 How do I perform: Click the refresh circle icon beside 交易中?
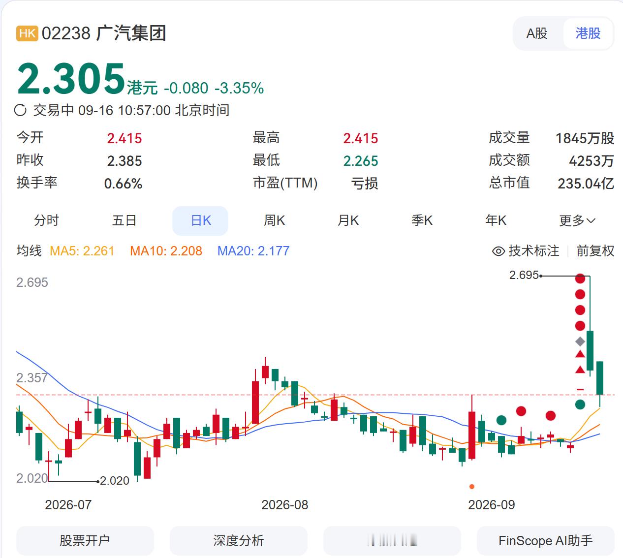pos(20,110)
